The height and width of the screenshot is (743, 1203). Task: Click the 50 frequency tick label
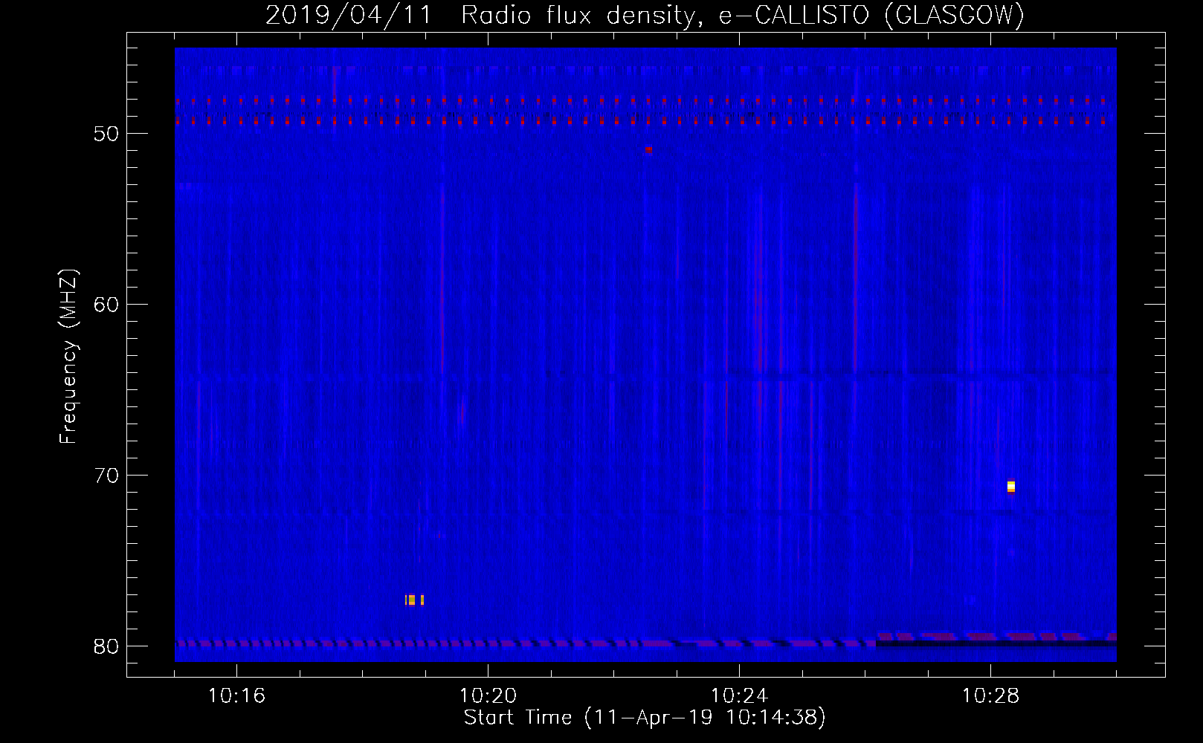(x=106, y=134)
